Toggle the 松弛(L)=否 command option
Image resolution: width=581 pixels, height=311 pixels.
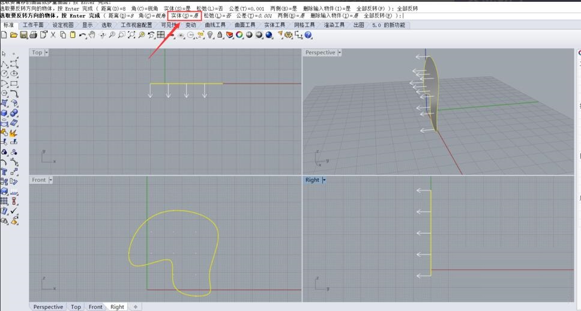click(217, 16)
